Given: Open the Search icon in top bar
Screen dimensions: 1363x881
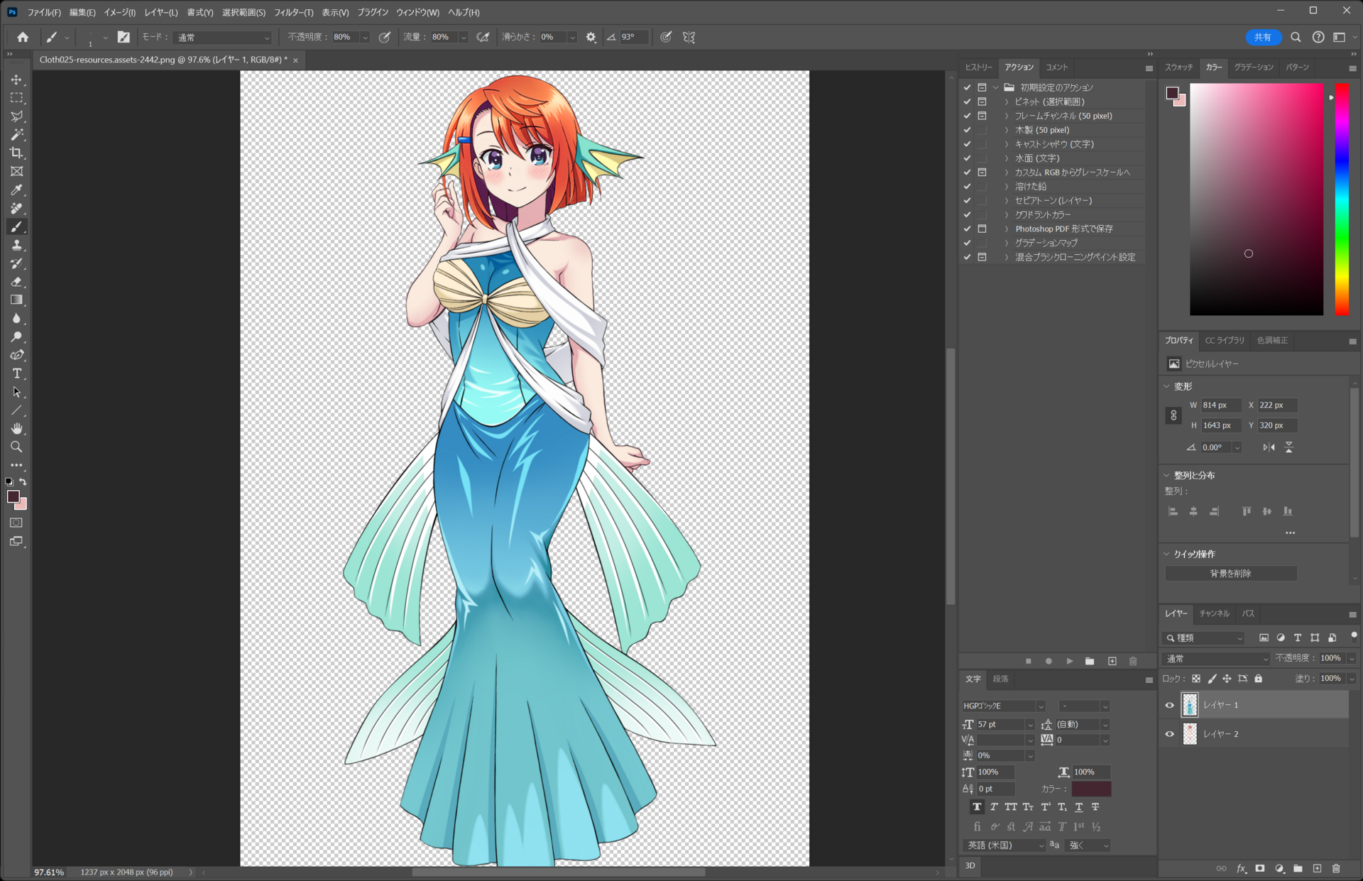Looking at the screenshot, I should coord(1296,37).
